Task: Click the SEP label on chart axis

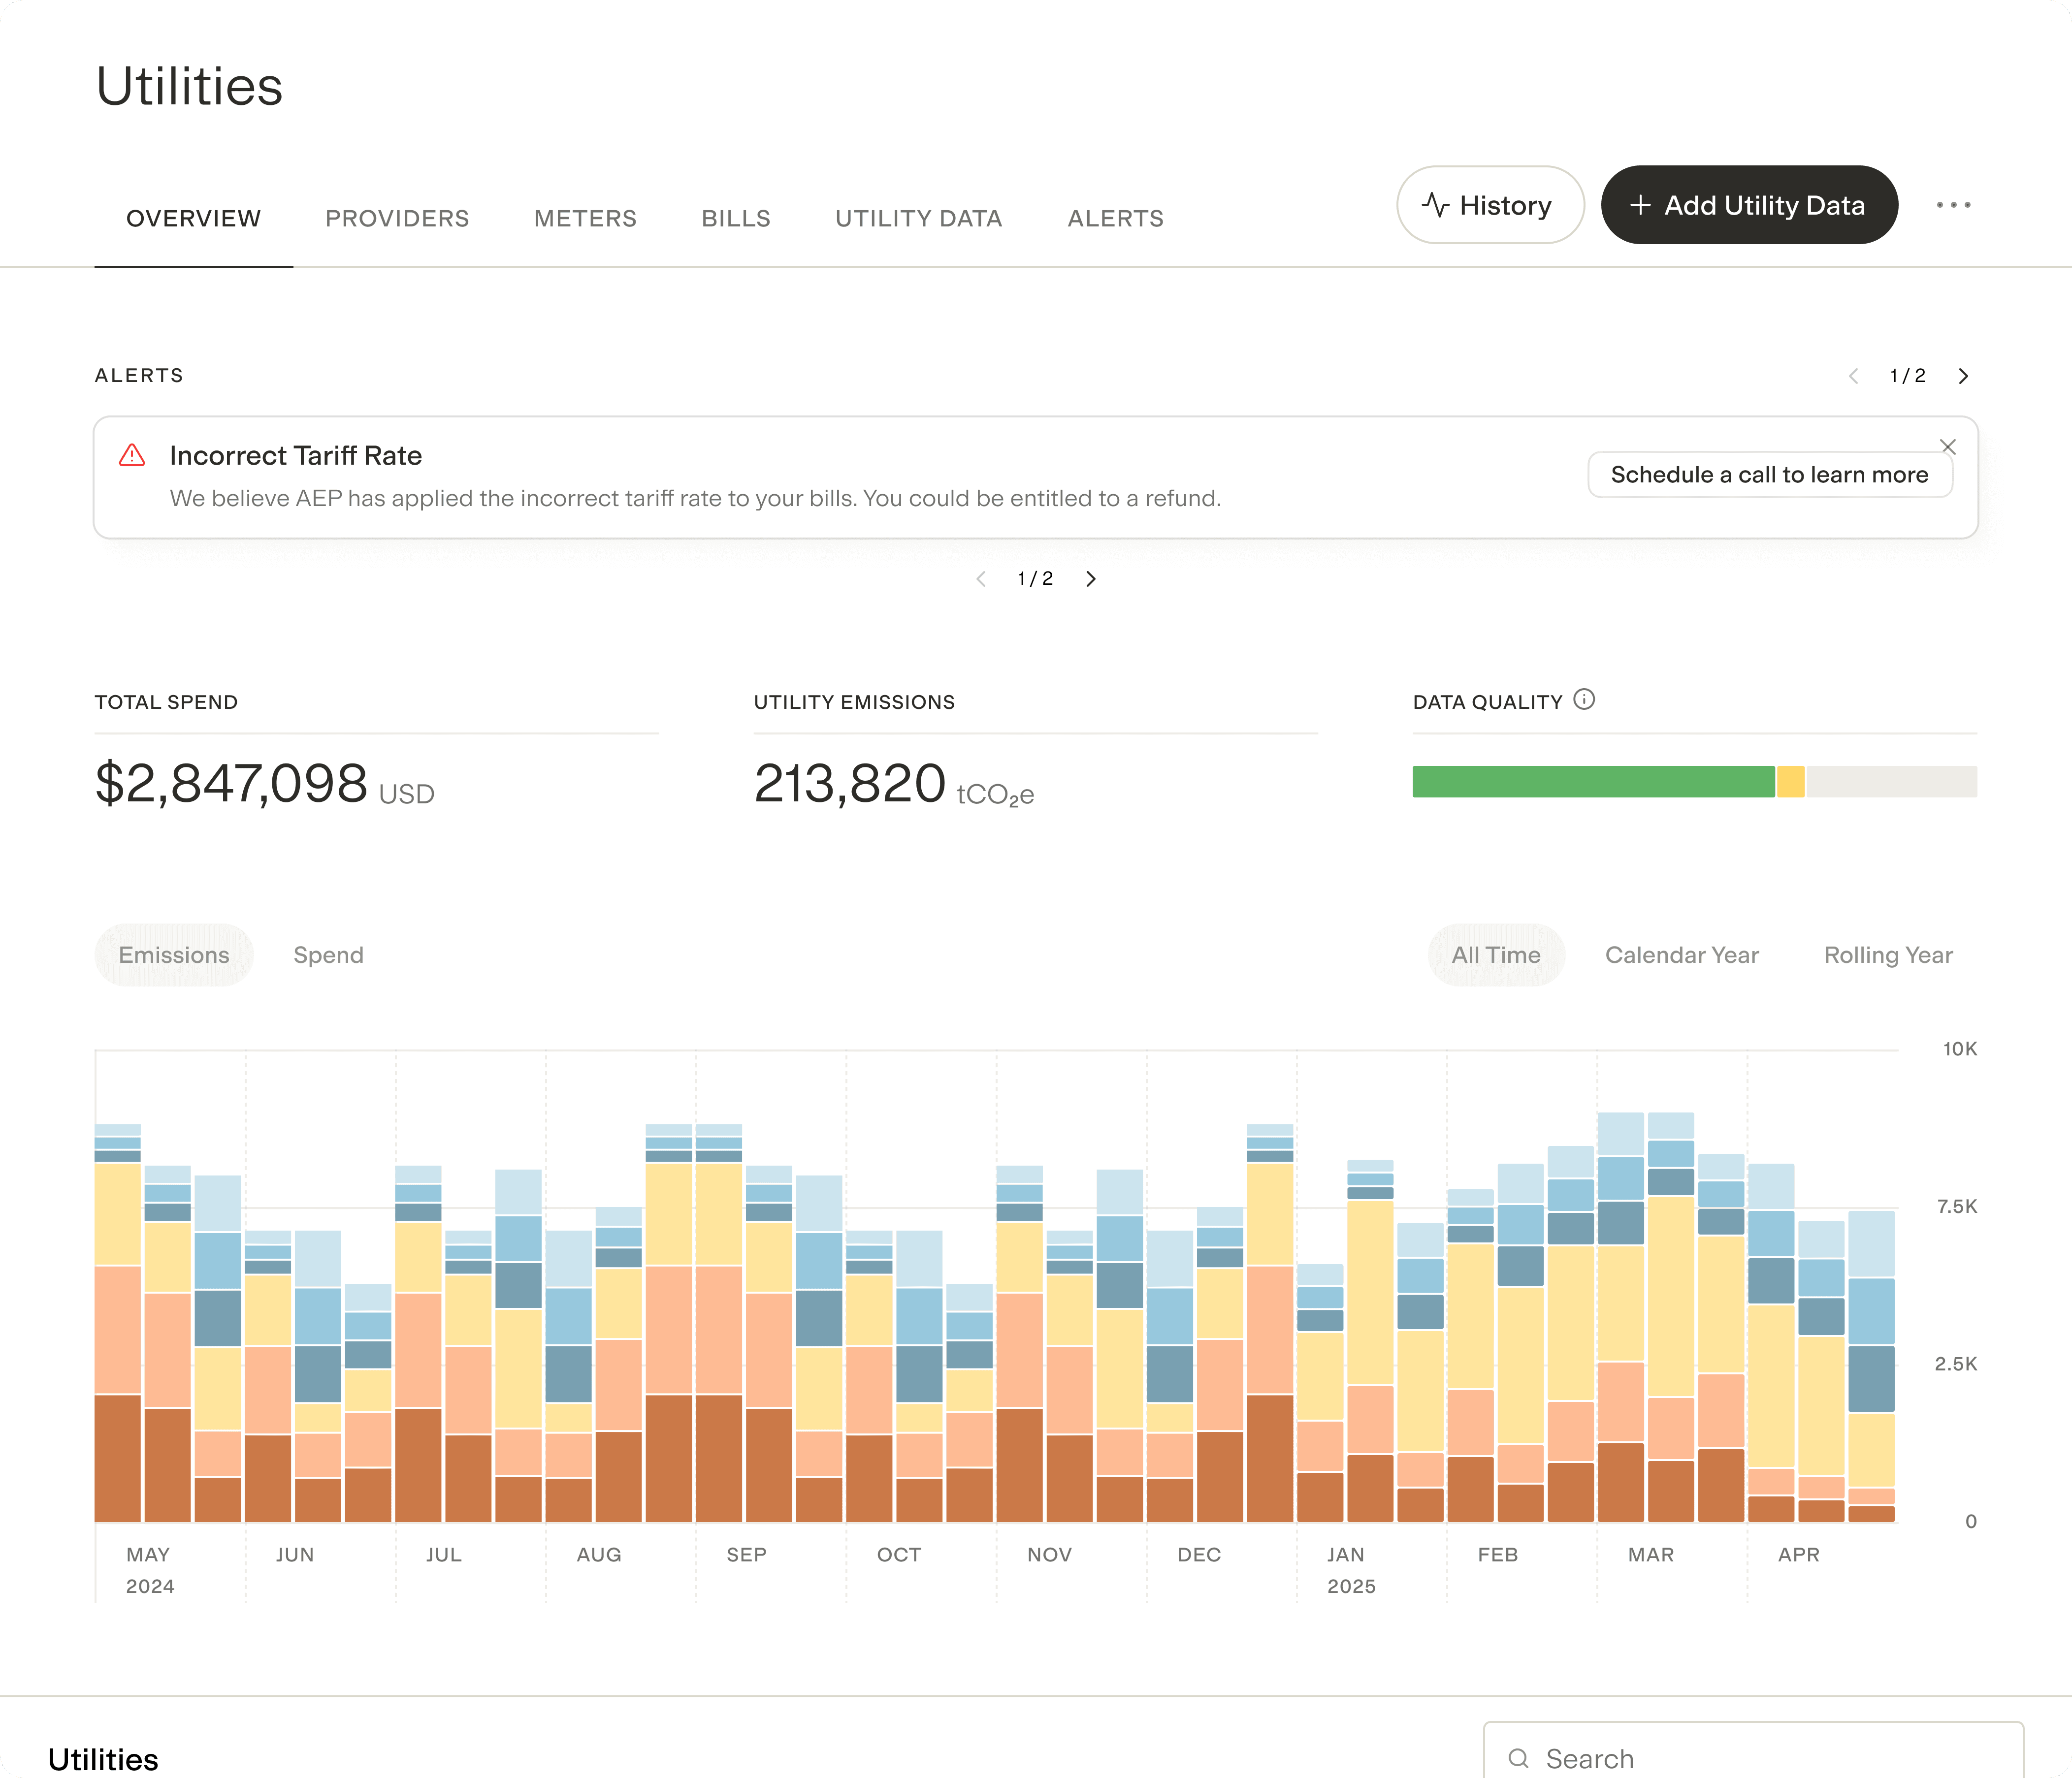Action: tap(746, 1555)
